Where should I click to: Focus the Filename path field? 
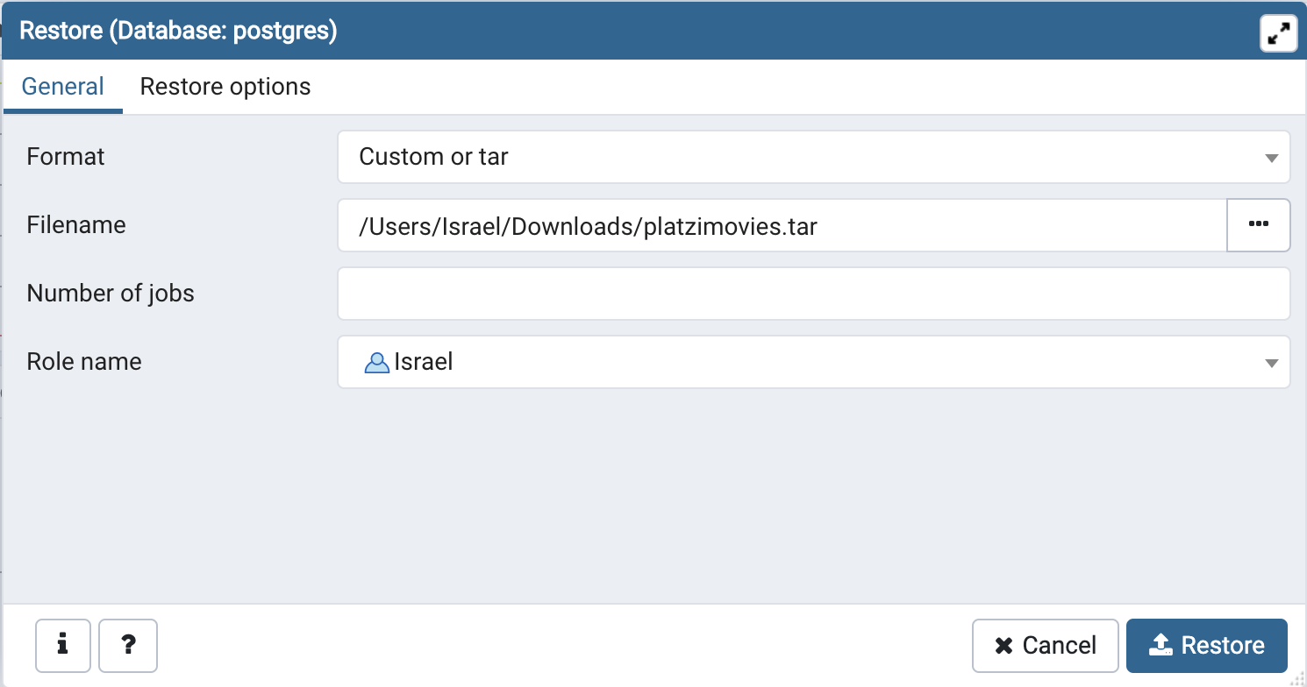click(782, 225)
